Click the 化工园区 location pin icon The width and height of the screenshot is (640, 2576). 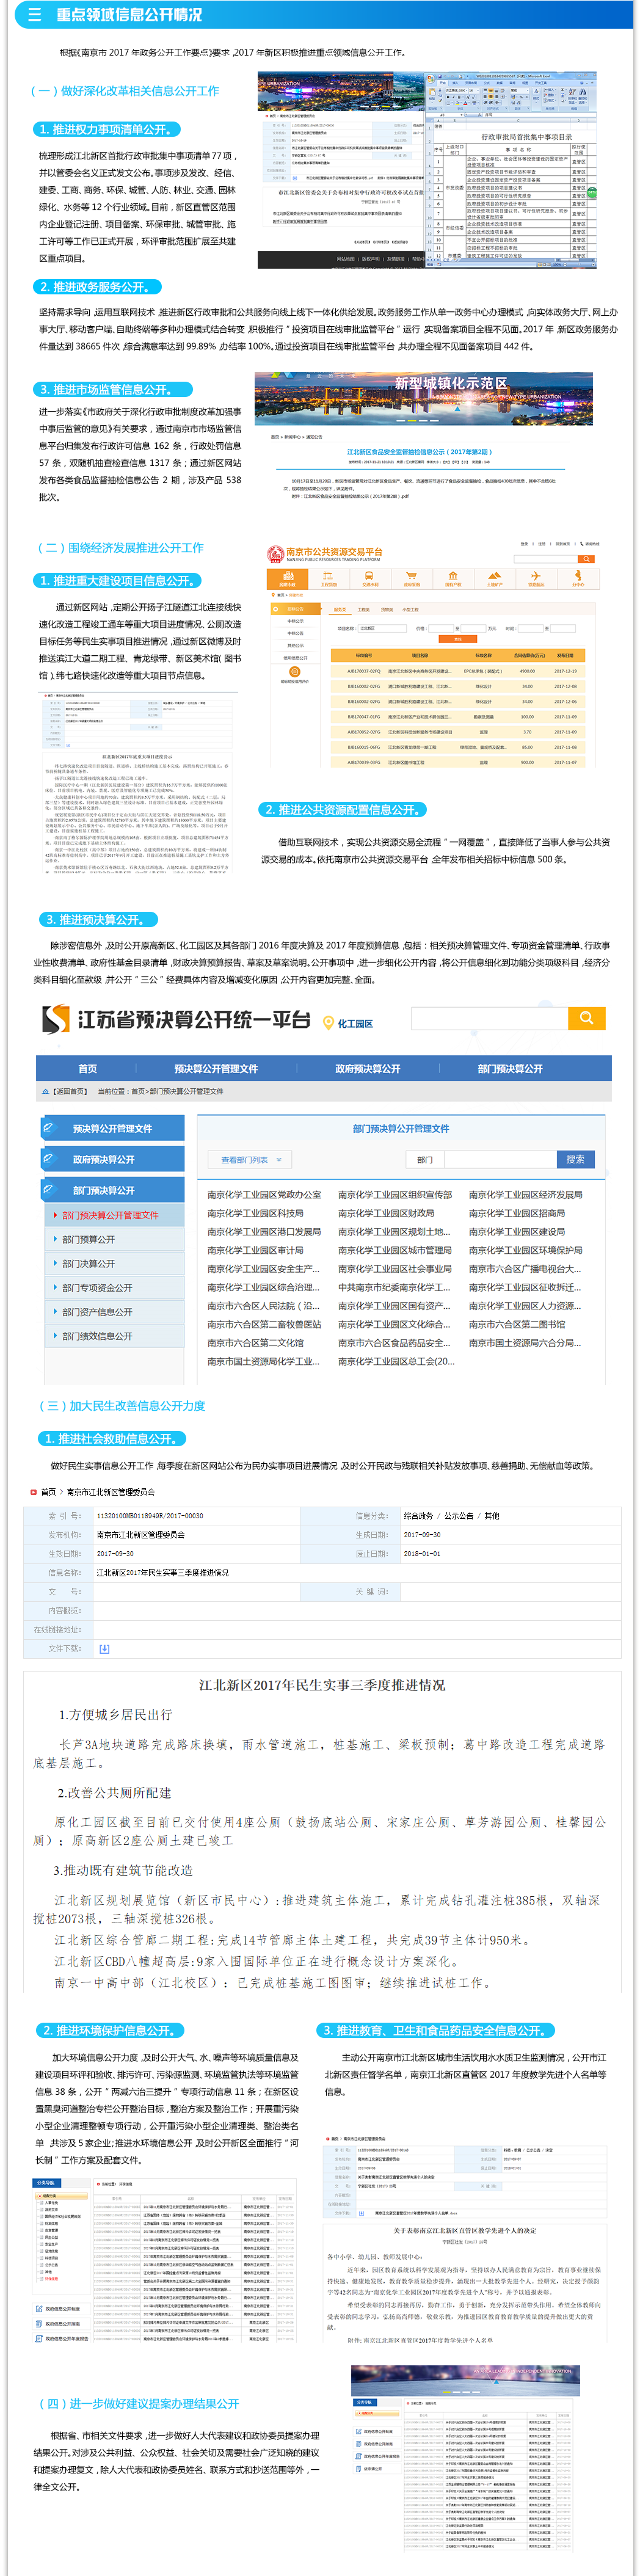coord(328,1023)
